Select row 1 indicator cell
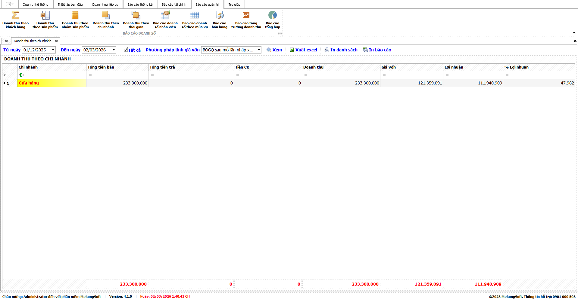The image size is (578, 300). pyautogui.click(x=10, y=83)
